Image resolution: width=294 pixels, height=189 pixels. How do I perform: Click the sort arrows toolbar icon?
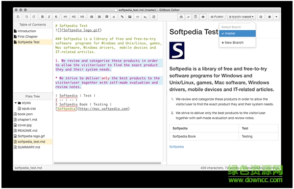coord(154,17)
